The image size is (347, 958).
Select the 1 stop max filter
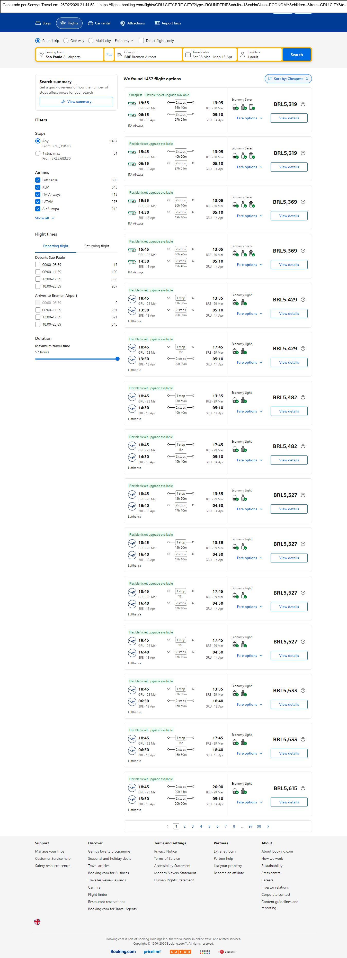[38, 153]
